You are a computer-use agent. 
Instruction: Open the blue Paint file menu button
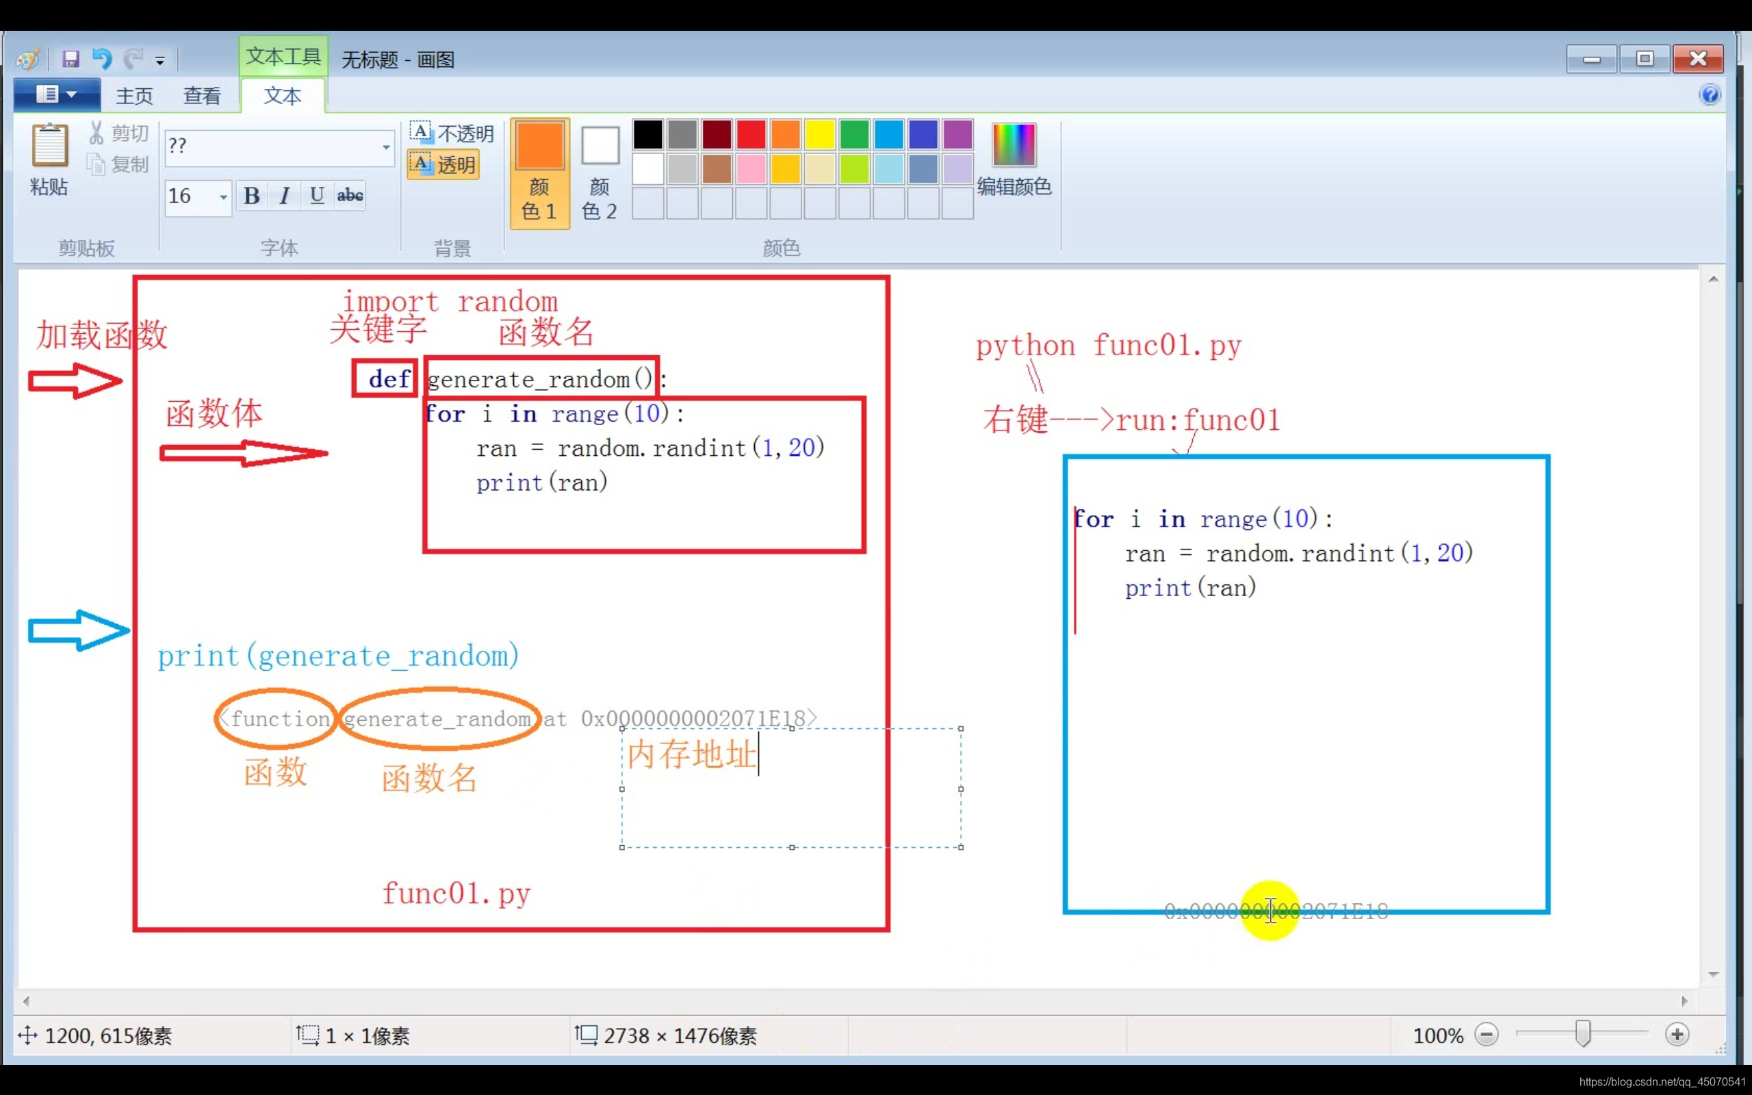(57, 95)
